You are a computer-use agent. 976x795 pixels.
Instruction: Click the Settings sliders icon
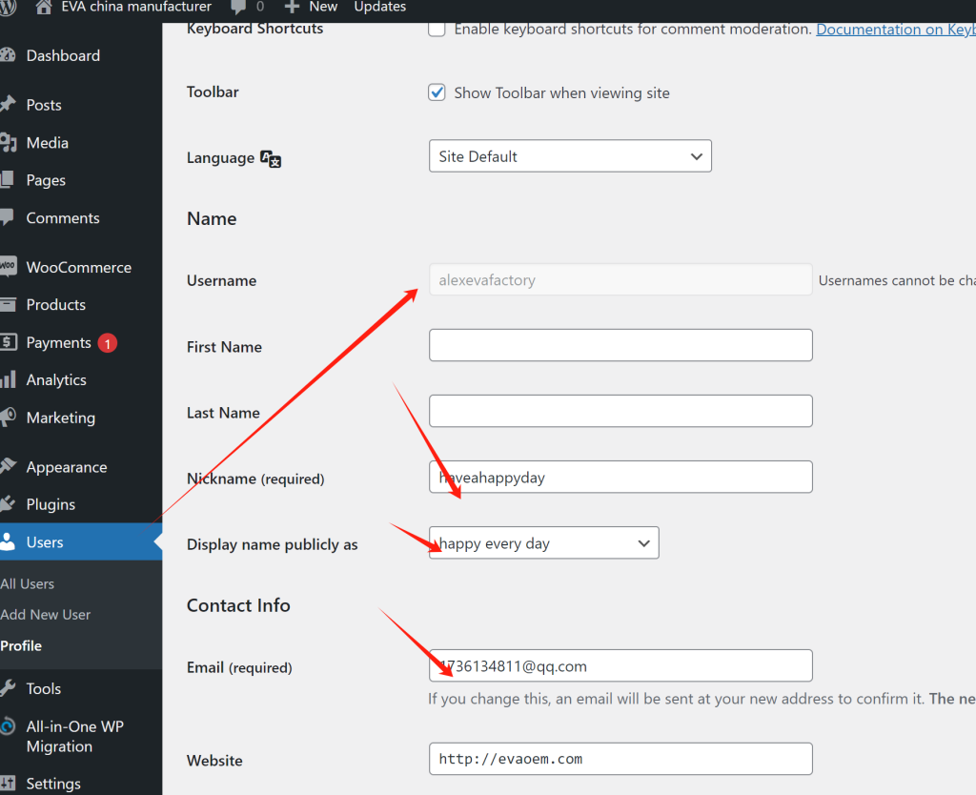tap(8, 784)
